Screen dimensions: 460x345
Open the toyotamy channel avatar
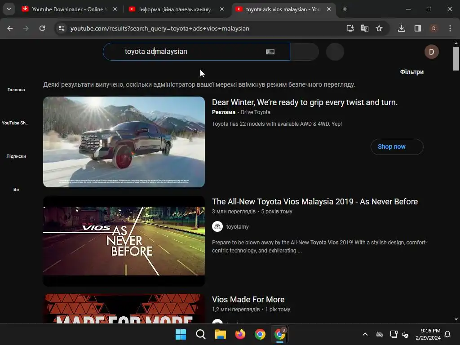[x=217, y=227]
